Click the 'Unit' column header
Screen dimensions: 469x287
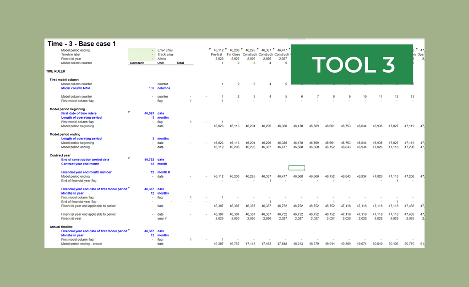tap(161, 63)
